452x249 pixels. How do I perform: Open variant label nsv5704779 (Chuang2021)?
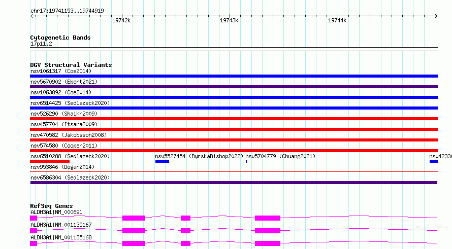280,156
